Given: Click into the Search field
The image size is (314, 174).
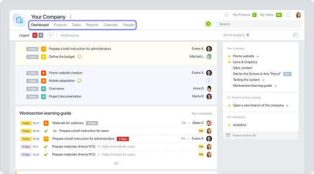Looking at the screenshot, I should pyautogui.click(x=258, y=24).
